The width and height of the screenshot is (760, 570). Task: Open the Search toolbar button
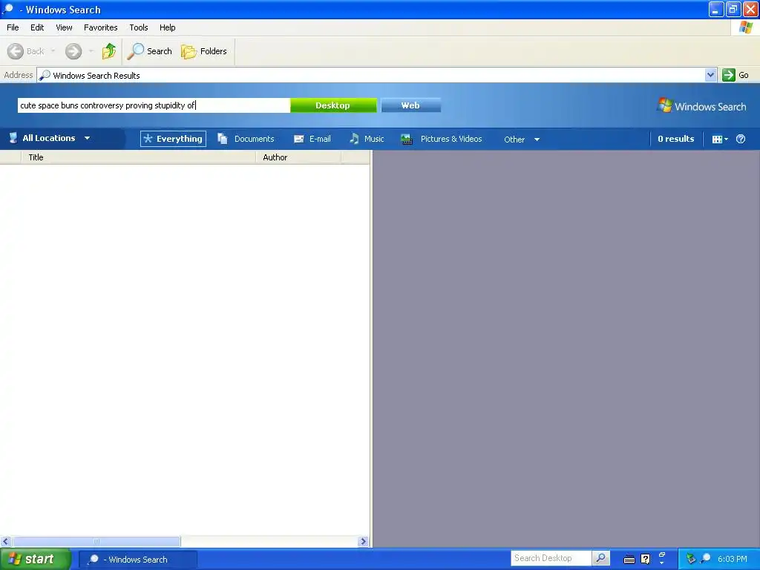149,51
